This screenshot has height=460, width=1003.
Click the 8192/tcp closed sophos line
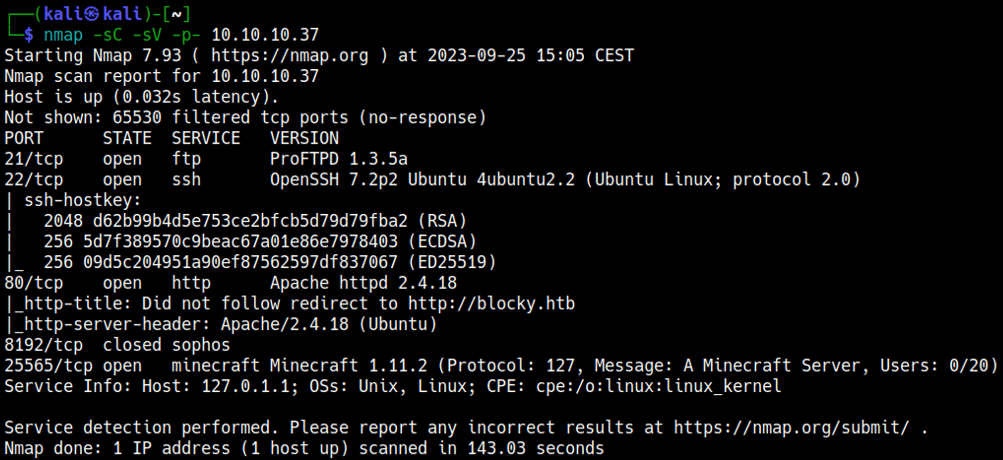(x=117, y=345)
